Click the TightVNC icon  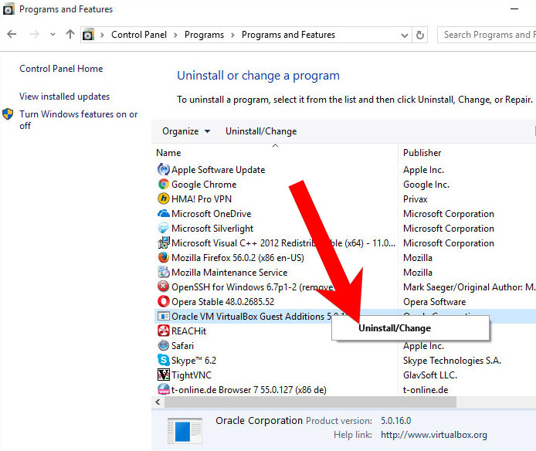coord(164,375)
